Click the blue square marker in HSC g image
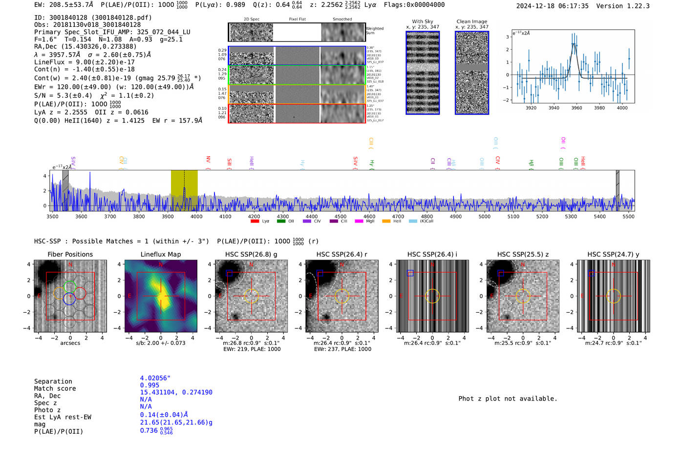The height and width of the screenshot is (465, 684). point(229,273)
